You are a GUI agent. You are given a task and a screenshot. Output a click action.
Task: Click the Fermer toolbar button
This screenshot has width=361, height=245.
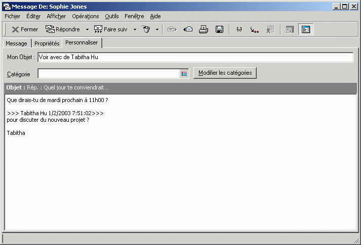[25, 29]
